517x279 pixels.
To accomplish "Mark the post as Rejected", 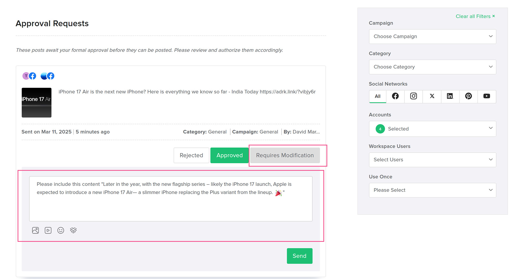I will (191, 155).
